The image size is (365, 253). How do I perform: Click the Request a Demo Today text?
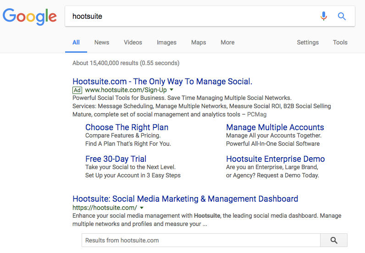click(288, 176)
